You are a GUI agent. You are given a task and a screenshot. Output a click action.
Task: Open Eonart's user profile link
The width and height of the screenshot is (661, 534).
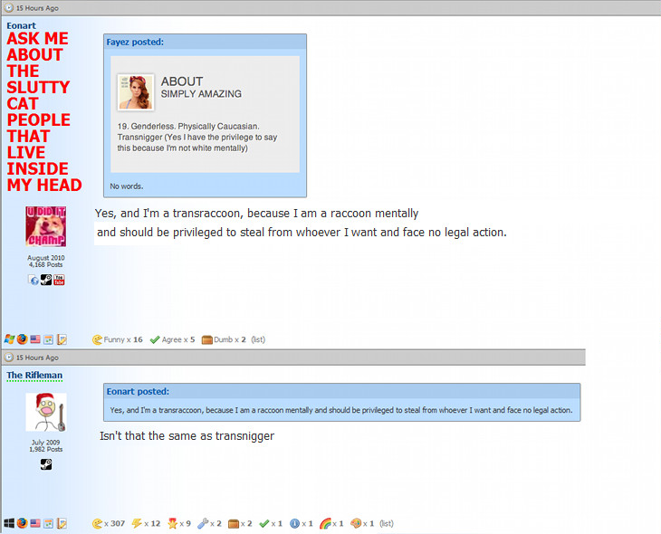coord(22,25)
